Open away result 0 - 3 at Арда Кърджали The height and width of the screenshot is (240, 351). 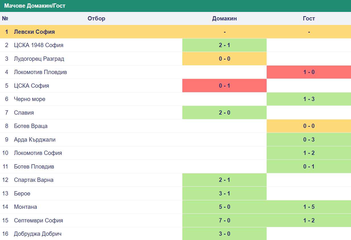pos(309,140)
